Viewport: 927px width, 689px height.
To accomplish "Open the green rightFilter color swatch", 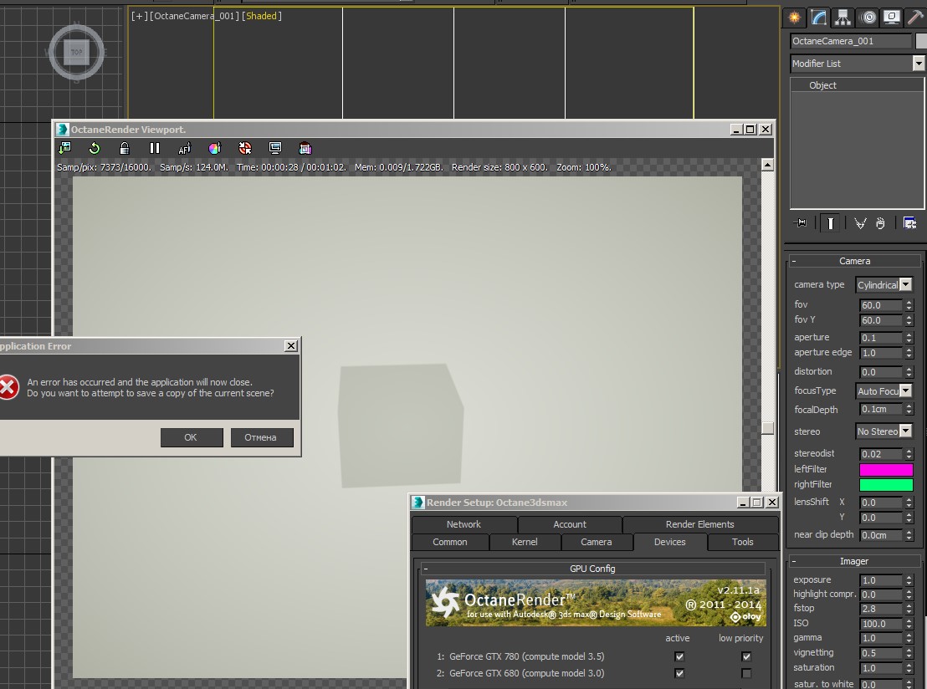I will pos(886,485).
